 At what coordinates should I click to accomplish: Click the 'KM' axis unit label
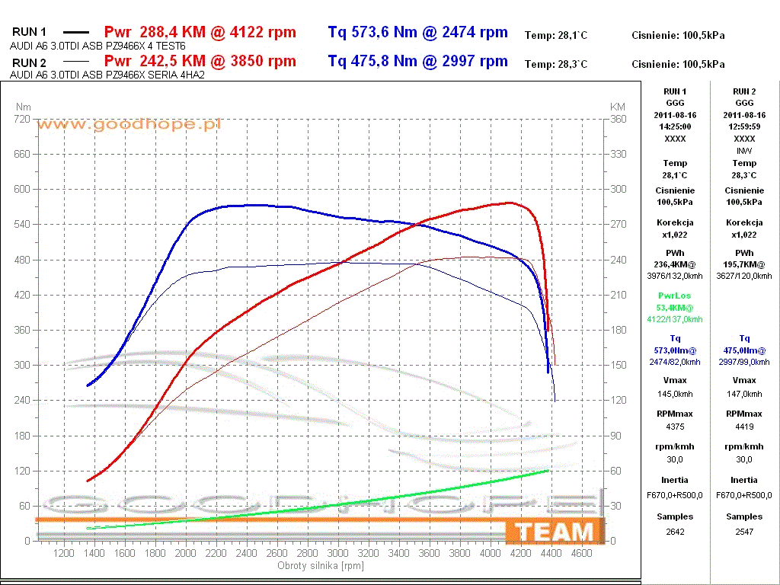617,107
